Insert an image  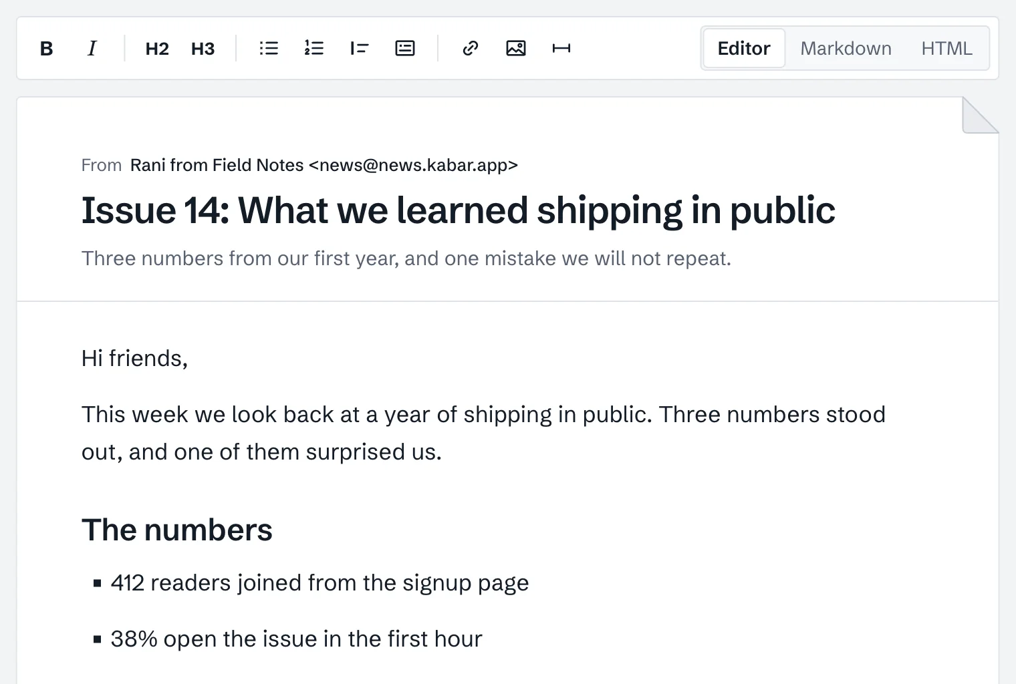[x=516, y=48]
